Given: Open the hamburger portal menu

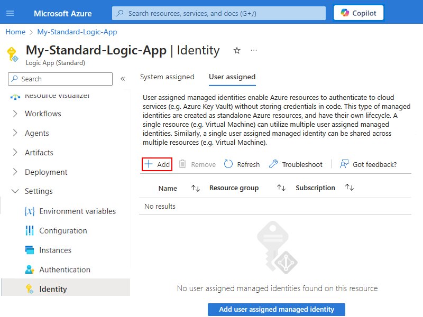Looking at the screenshot, I should pos(10,13).
